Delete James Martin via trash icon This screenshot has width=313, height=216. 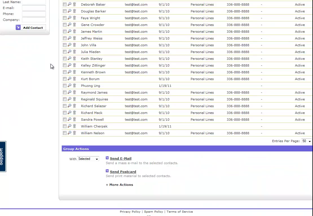tap(74, 31)
